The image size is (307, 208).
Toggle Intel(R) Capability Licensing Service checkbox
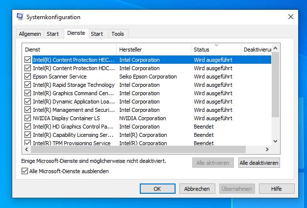[28, 135]
